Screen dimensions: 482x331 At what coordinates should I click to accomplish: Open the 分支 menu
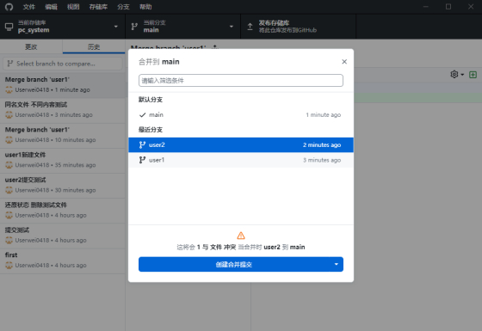[123, 7]
